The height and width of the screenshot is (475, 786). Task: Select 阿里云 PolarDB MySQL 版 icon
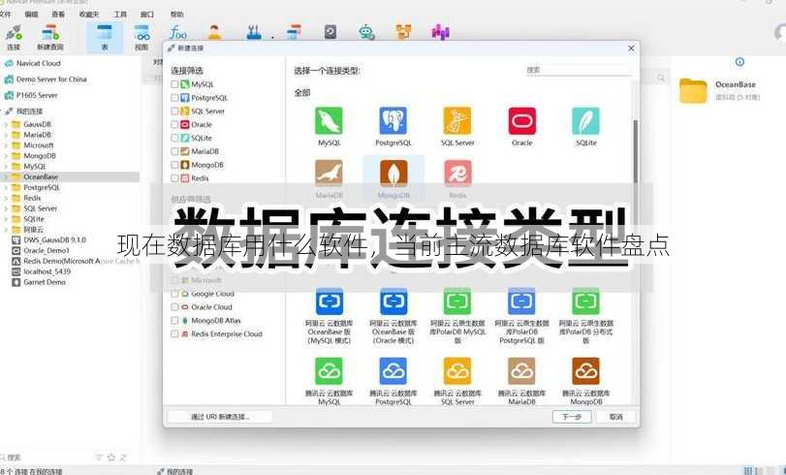click(x=457, y=301)
